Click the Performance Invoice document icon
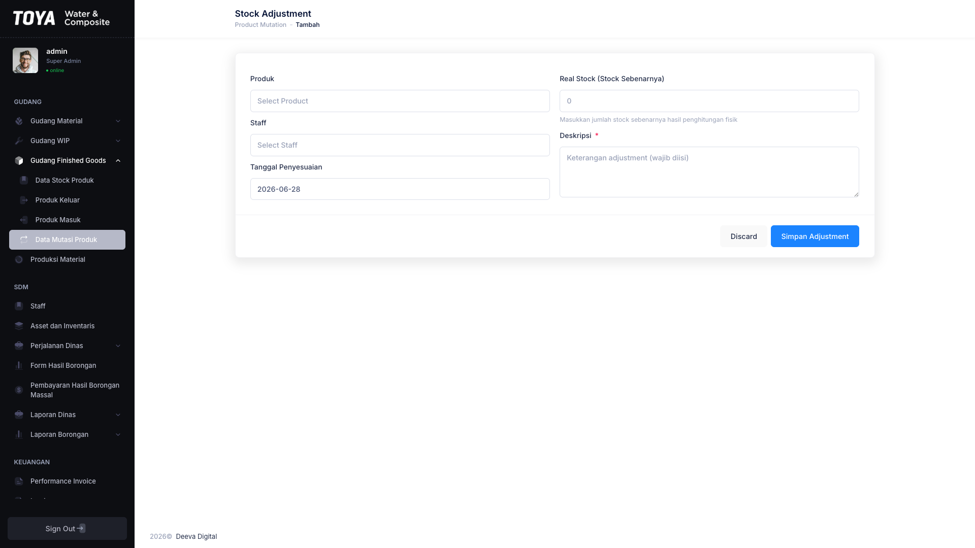The image size is (975, 548). coord(19,481)
